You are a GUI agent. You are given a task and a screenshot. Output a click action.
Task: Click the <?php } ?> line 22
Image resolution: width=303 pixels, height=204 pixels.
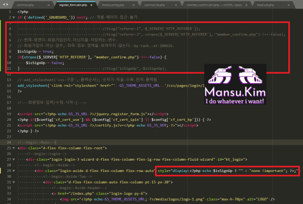click(x=28, y=131)
